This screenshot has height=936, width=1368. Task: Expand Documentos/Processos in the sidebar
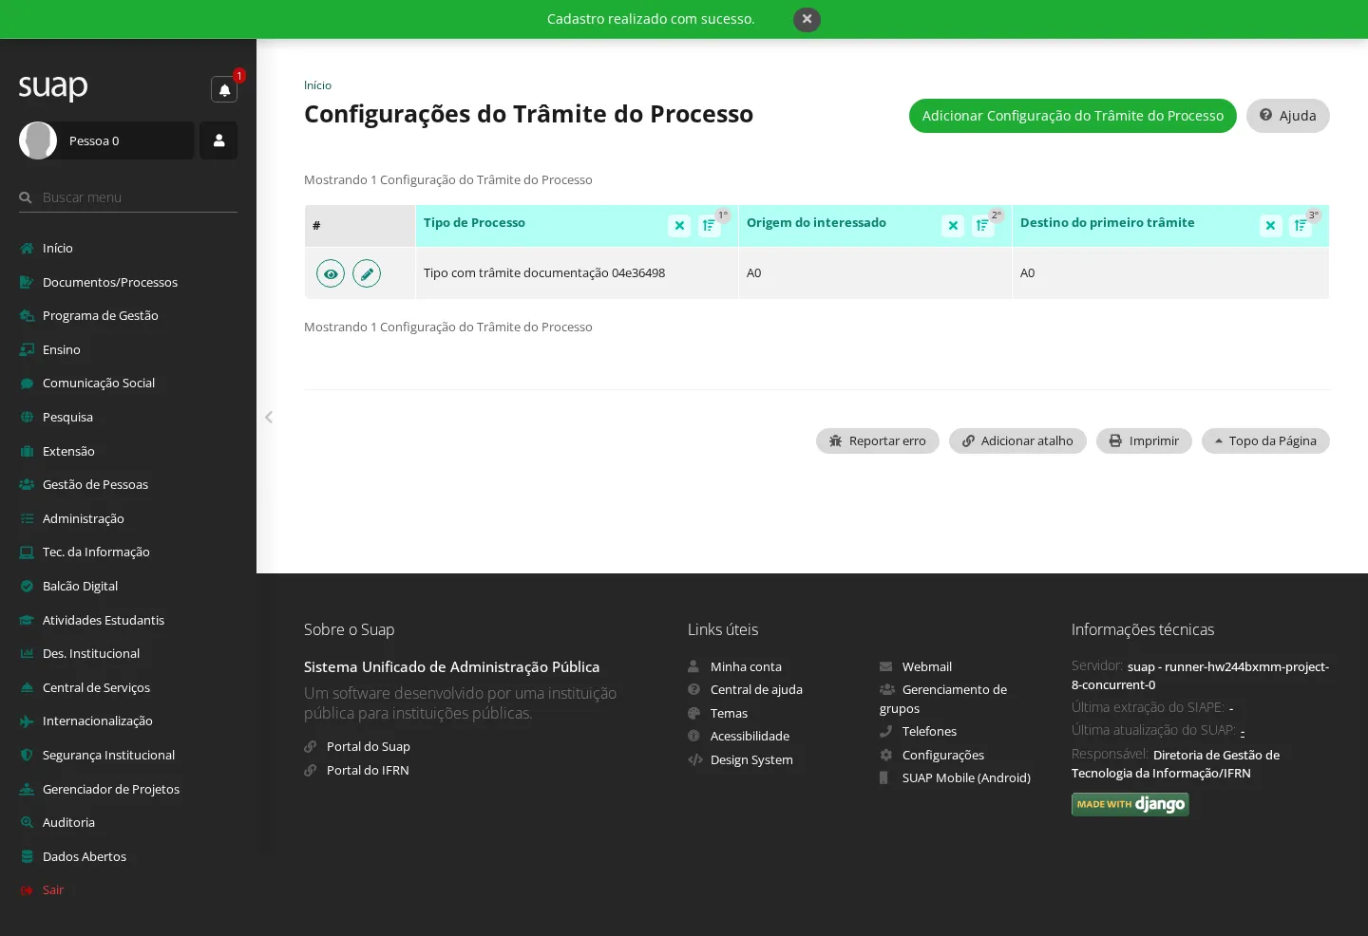[128, 282]
